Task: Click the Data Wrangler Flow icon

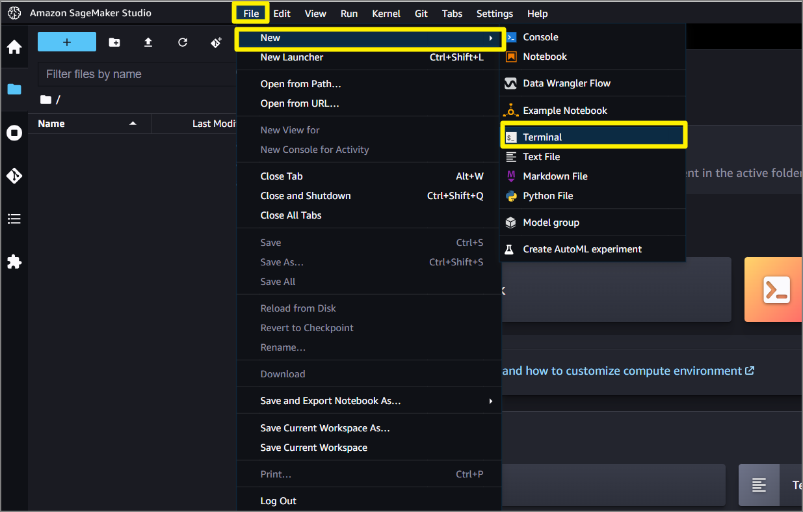Action: [511, 83]
